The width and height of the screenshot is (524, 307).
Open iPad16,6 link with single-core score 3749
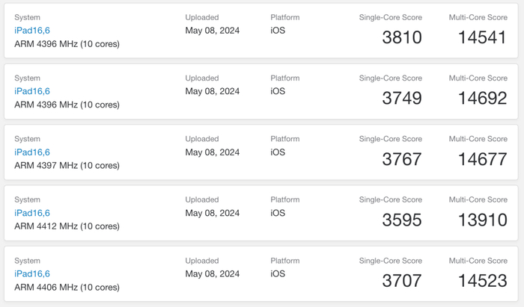point(32,91)
